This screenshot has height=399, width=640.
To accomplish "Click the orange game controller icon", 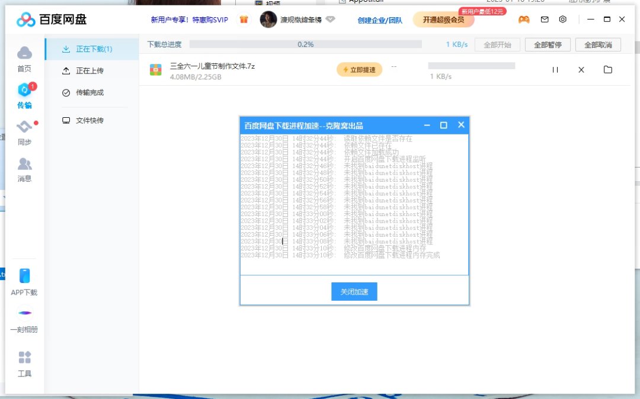I will (x=524, y=20).
